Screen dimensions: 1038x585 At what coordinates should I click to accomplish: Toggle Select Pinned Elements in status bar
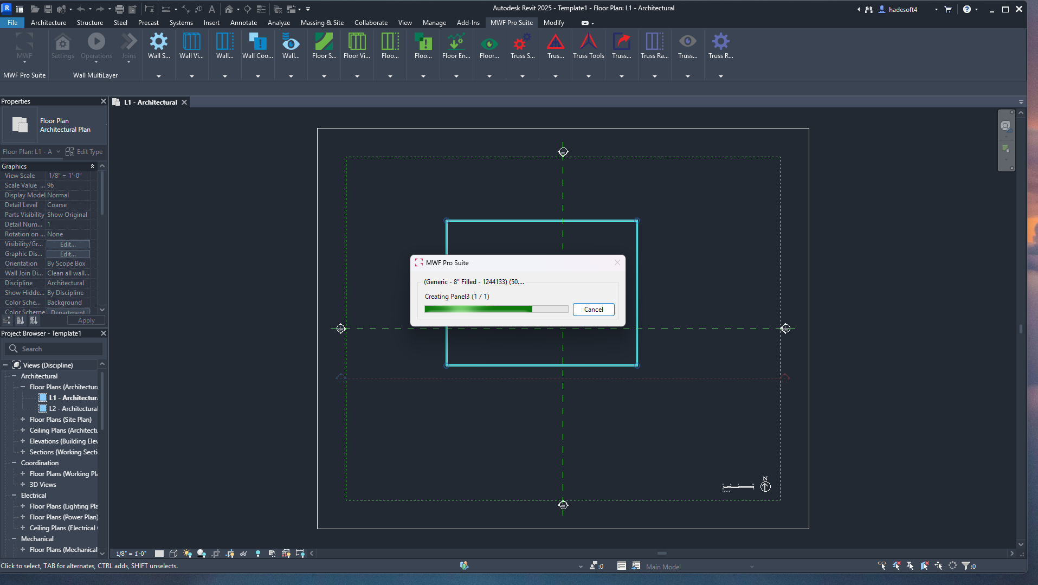pyautogui.click(x=910, y=566)
